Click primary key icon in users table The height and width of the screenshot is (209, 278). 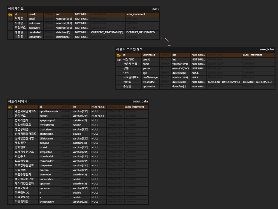pos(11,15)
